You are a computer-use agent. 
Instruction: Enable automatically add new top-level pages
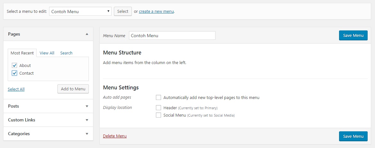pyautogui.click(x=158, y=97)
